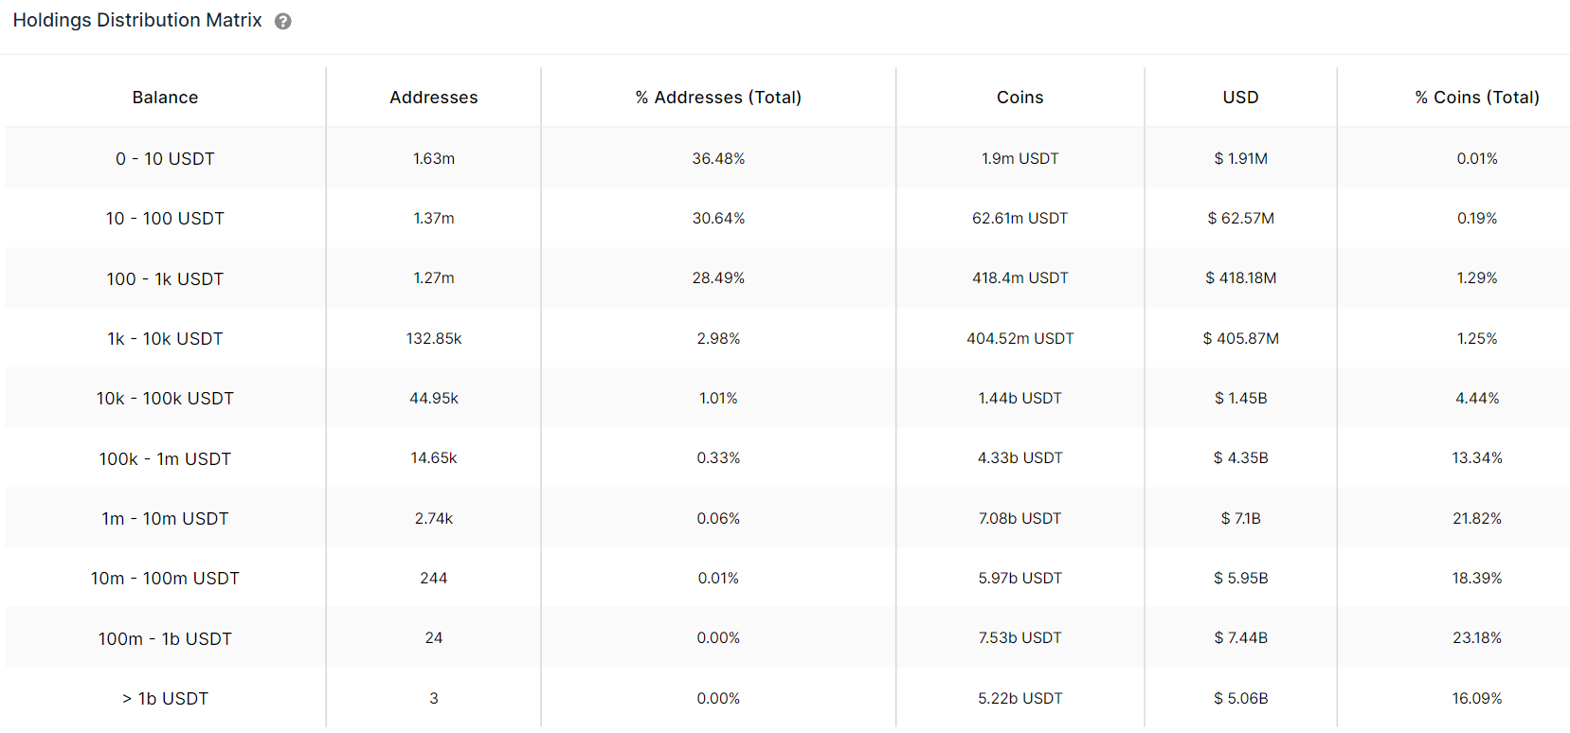The height and width of the screenshot is (733, 1570).
Task: Select the 23.18% coins total cell
Action: (x=1477, y=638)
